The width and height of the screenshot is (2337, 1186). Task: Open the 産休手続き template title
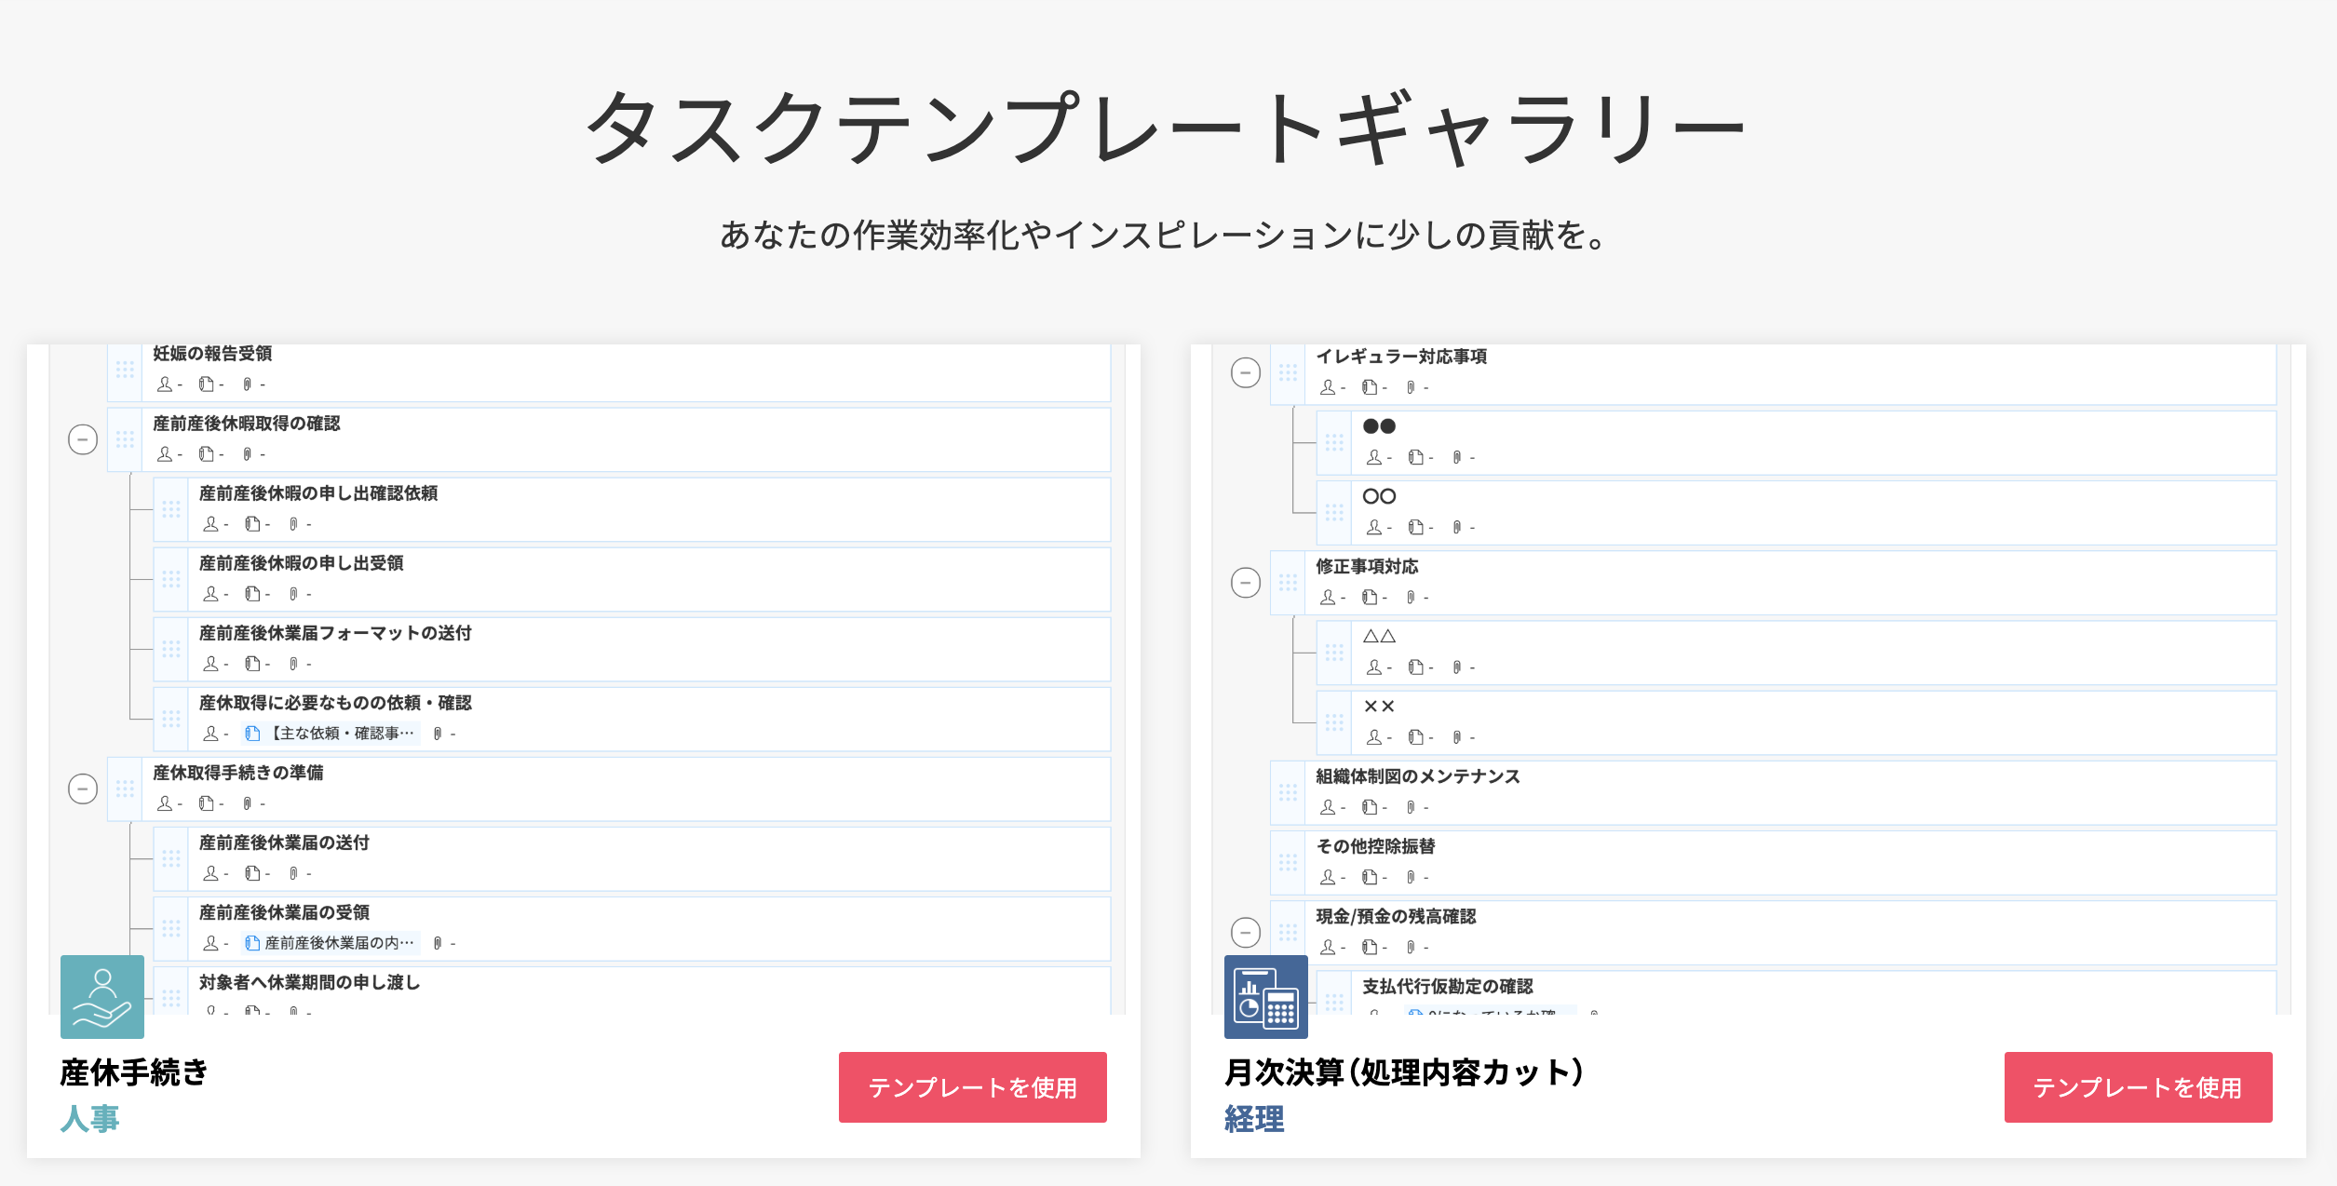134,1072
